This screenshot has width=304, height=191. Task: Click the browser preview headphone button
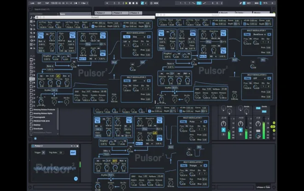[35, 139]
